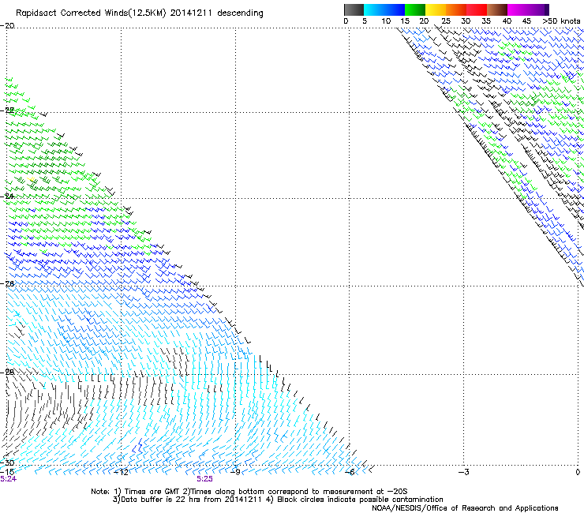584x513 pixels.
Task: Click the date '20141211 descending' in title
Action: pyautogui.click(x=216, y=13)
